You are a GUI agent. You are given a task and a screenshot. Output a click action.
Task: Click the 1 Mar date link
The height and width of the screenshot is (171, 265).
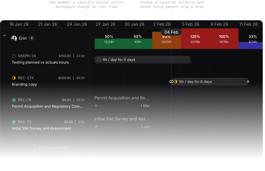[x=145, y=106]
